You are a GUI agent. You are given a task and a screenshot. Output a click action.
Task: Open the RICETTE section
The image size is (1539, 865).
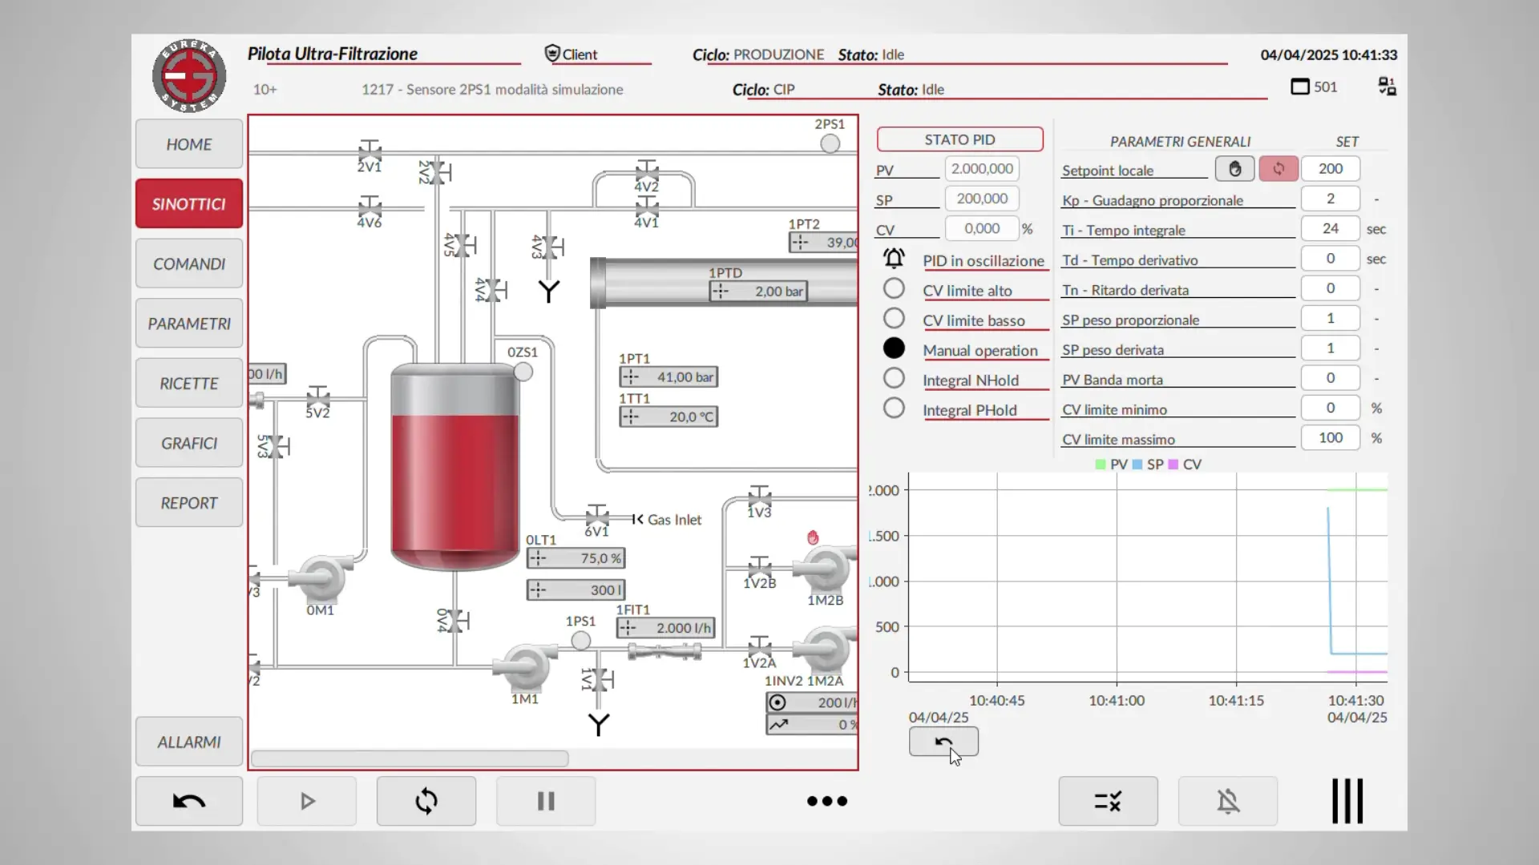point(189,383)
